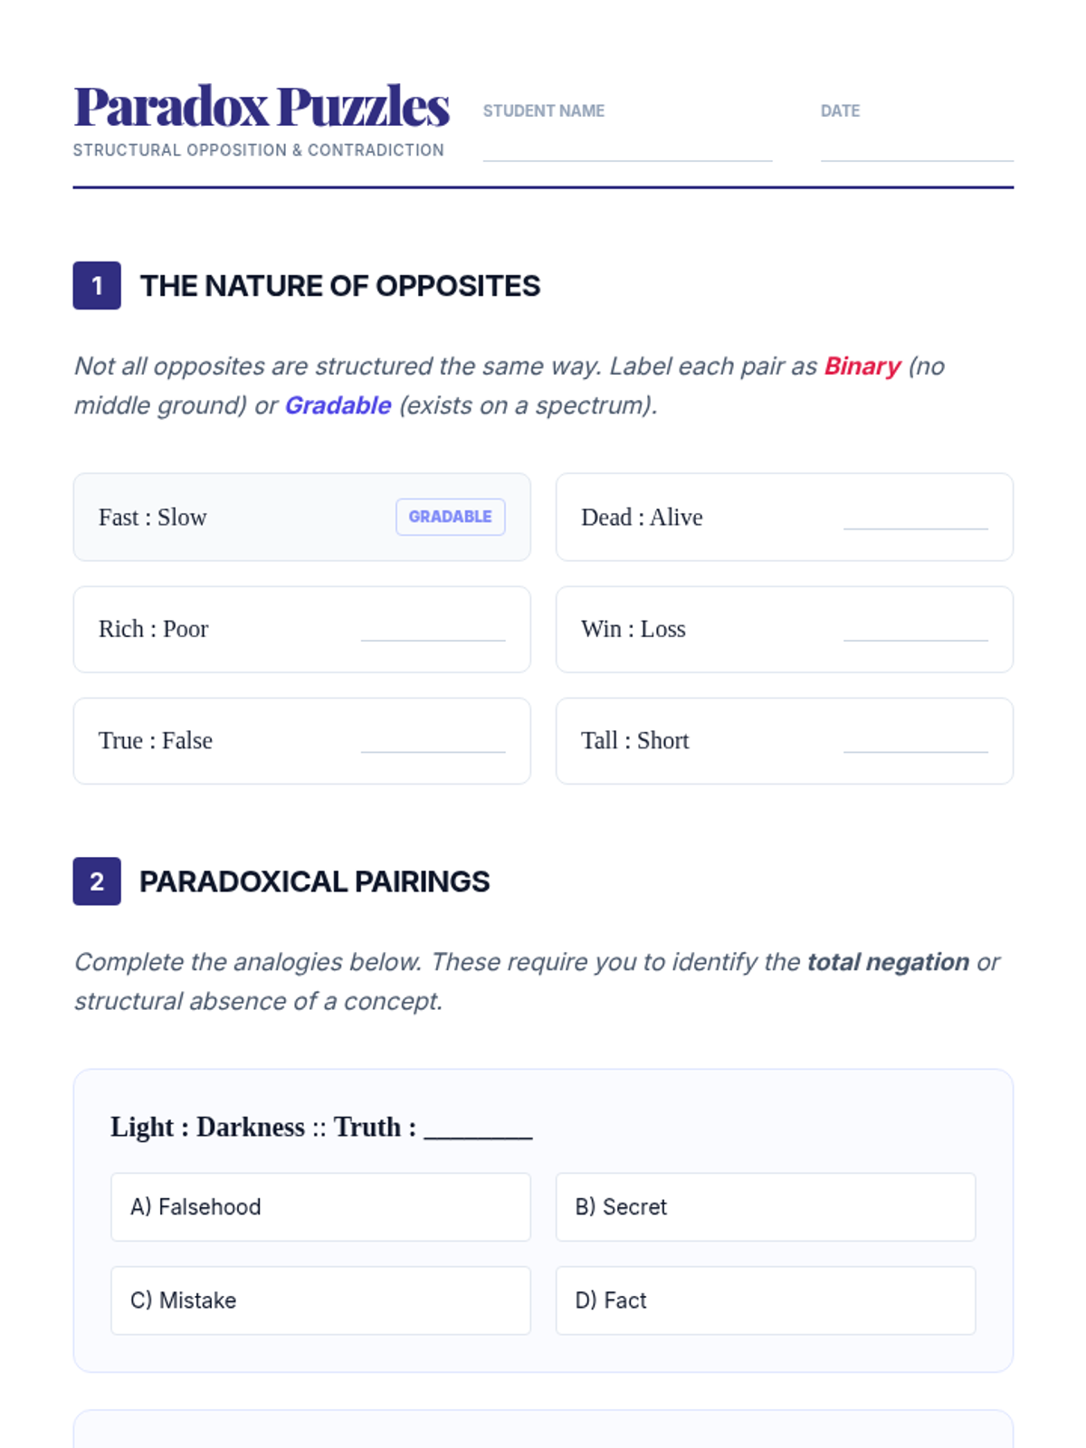Select answer option B) Secret
Viewport: 1086px width, 1448px height.
(766, 1207)
